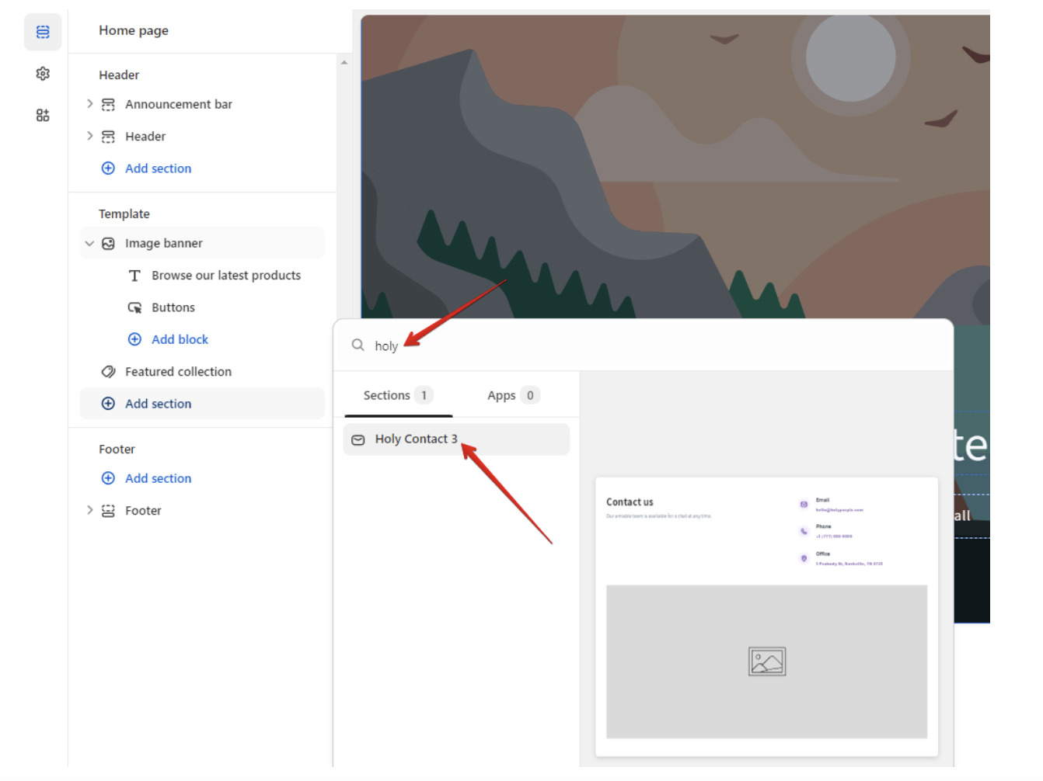Viewport: 1043px width, 781px height.
Task: Expand the Header section chevron
Action: coord(89,136)
